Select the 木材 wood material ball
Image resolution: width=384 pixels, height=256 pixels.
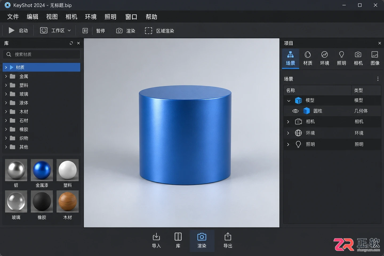click(67, 201)
